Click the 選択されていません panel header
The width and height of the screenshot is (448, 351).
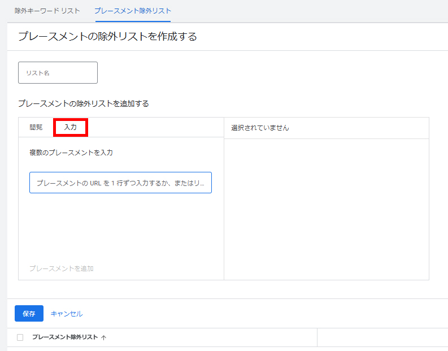click(260, 128)
